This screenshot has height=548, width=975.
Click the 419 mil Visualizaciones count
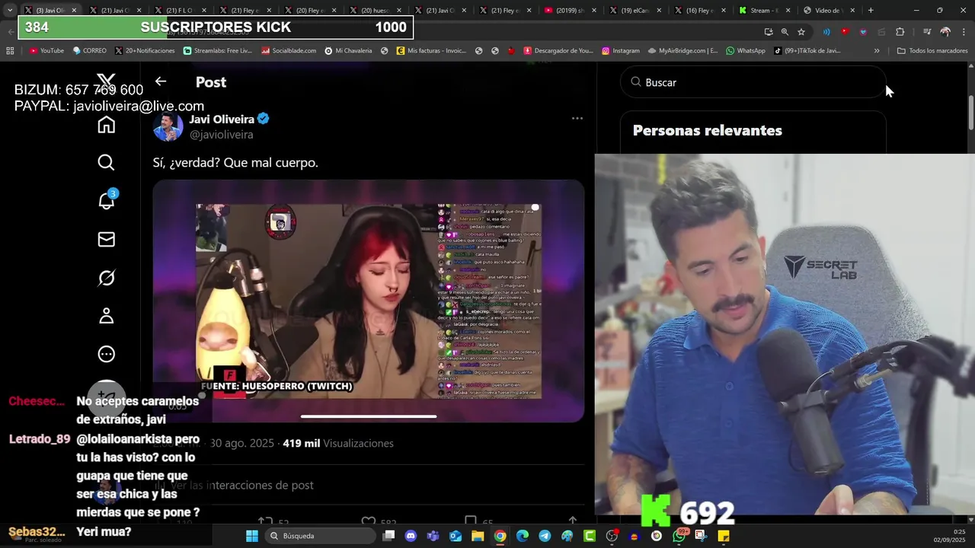[x=338, y=443]
